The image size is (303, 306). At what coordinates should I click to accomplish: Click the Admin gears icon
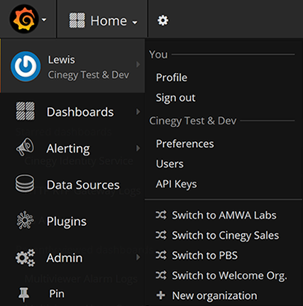point(25,258)
